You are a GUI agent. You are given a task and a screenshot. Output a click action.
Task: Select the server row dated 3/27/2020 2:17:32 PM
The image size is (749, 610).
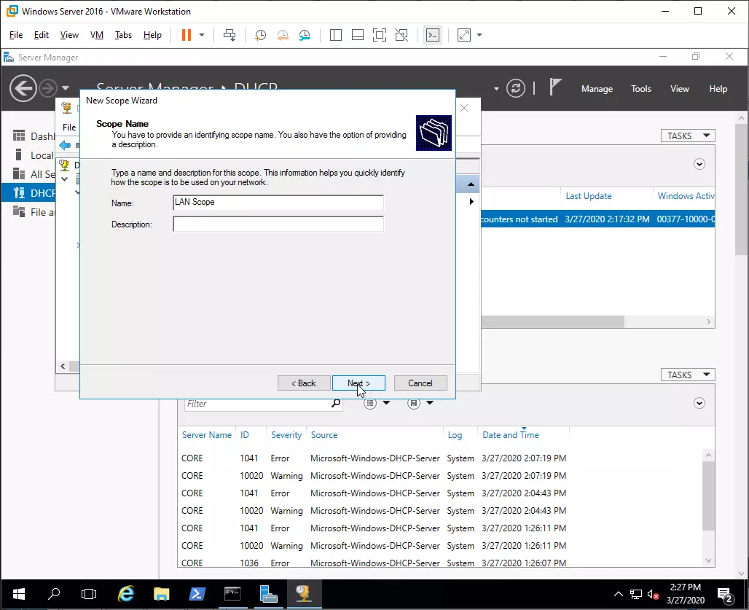[598, 219]
